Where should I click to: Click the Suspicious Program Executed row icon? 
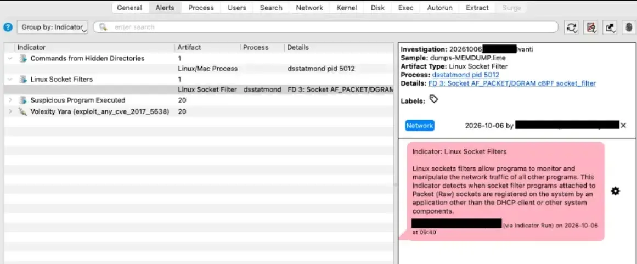point(22,100)
